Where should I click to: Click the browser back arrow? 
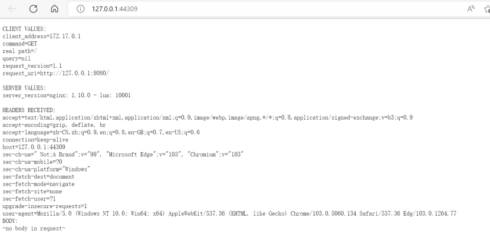click(x=12, y=9)
